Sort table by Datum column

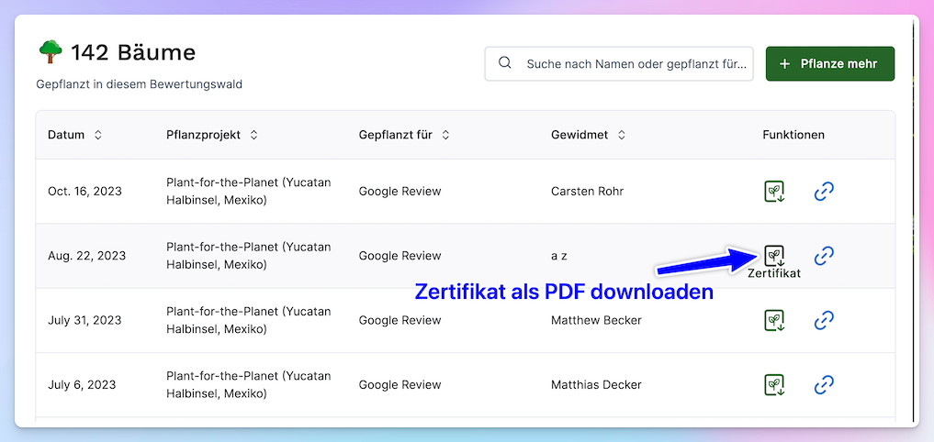pos(98,135)
